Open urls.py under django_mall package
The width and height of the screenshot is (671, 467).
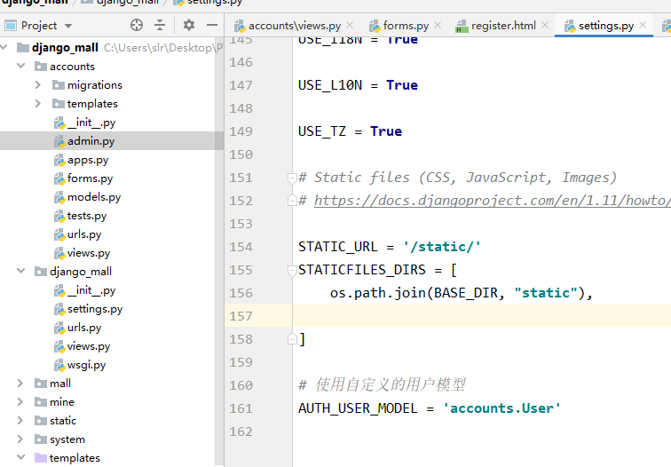[84, 328]
